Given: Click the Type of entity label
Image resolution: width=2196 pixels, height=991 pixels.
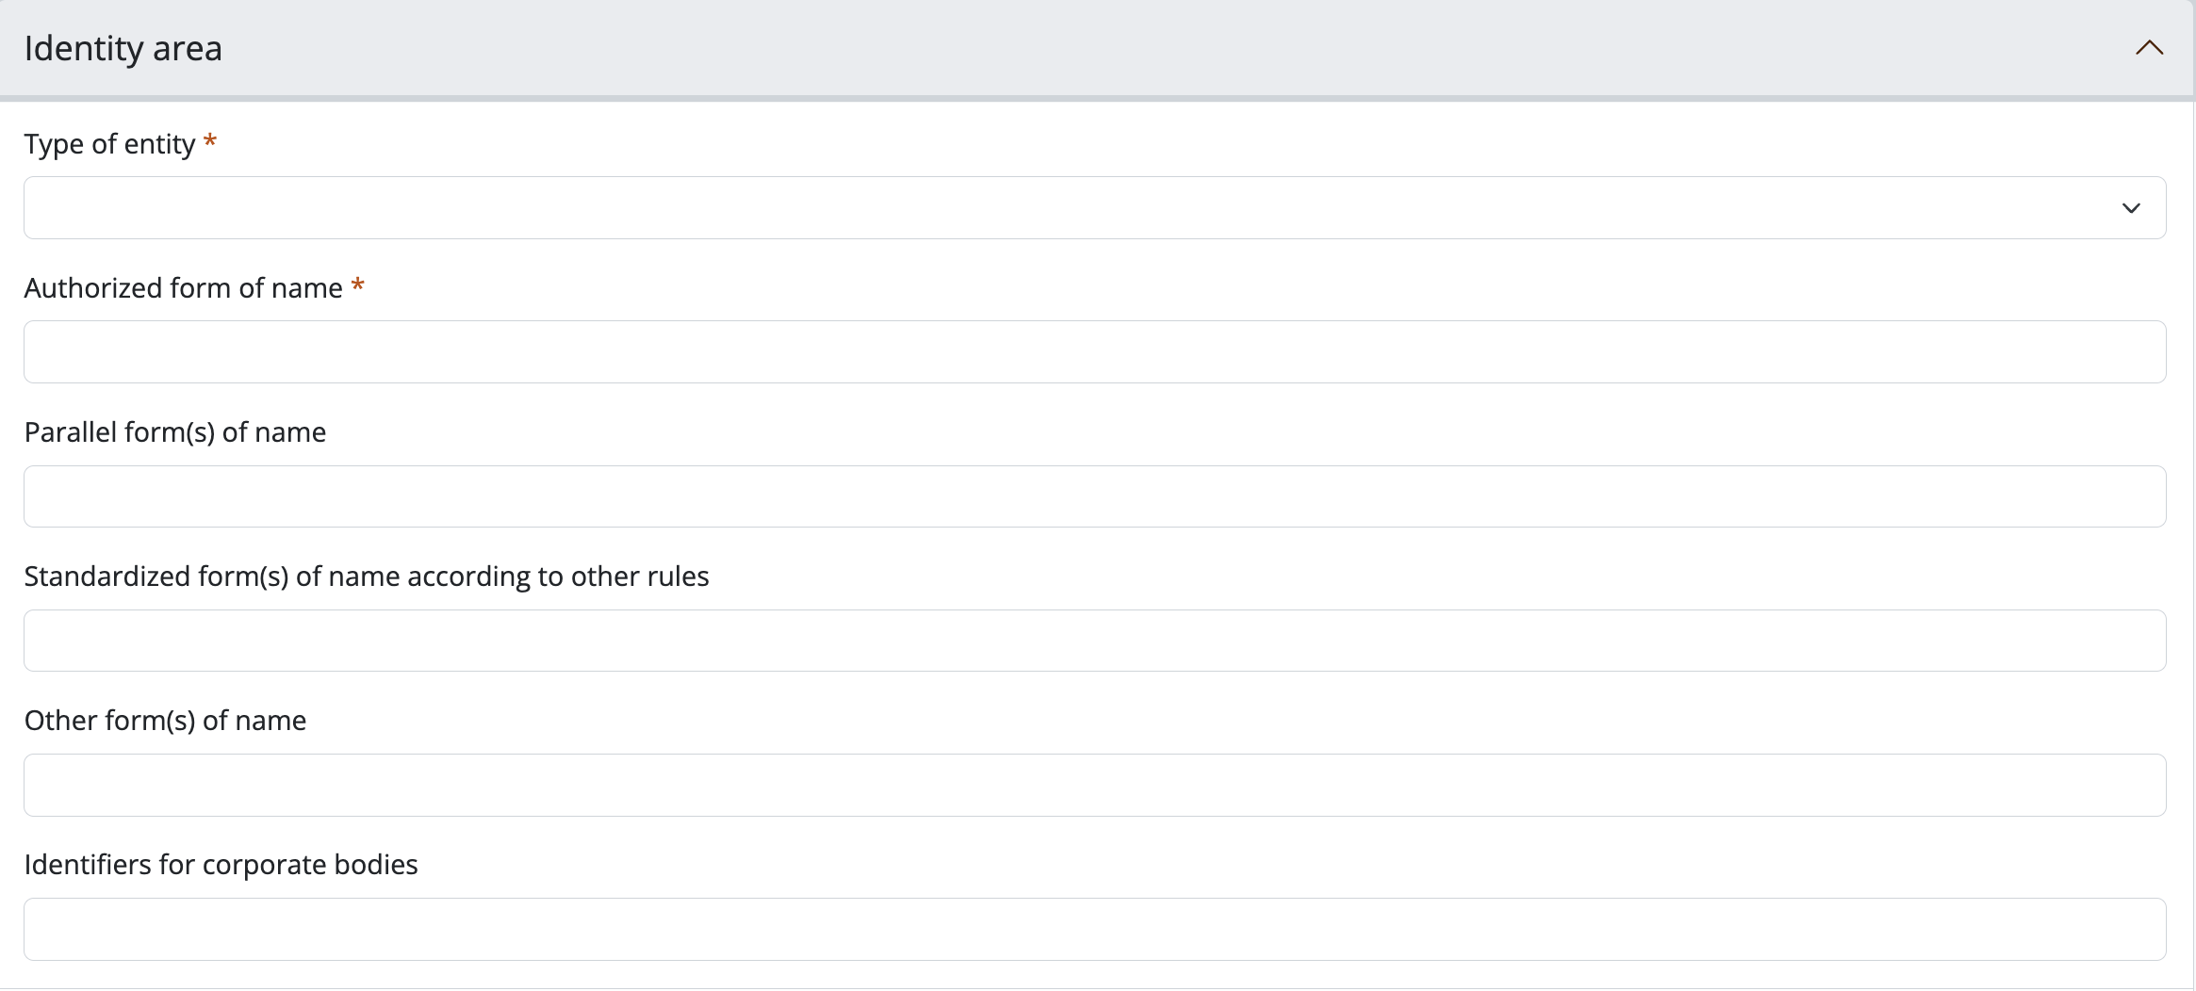Looking at the screenshot, I should tap(109, 144).
